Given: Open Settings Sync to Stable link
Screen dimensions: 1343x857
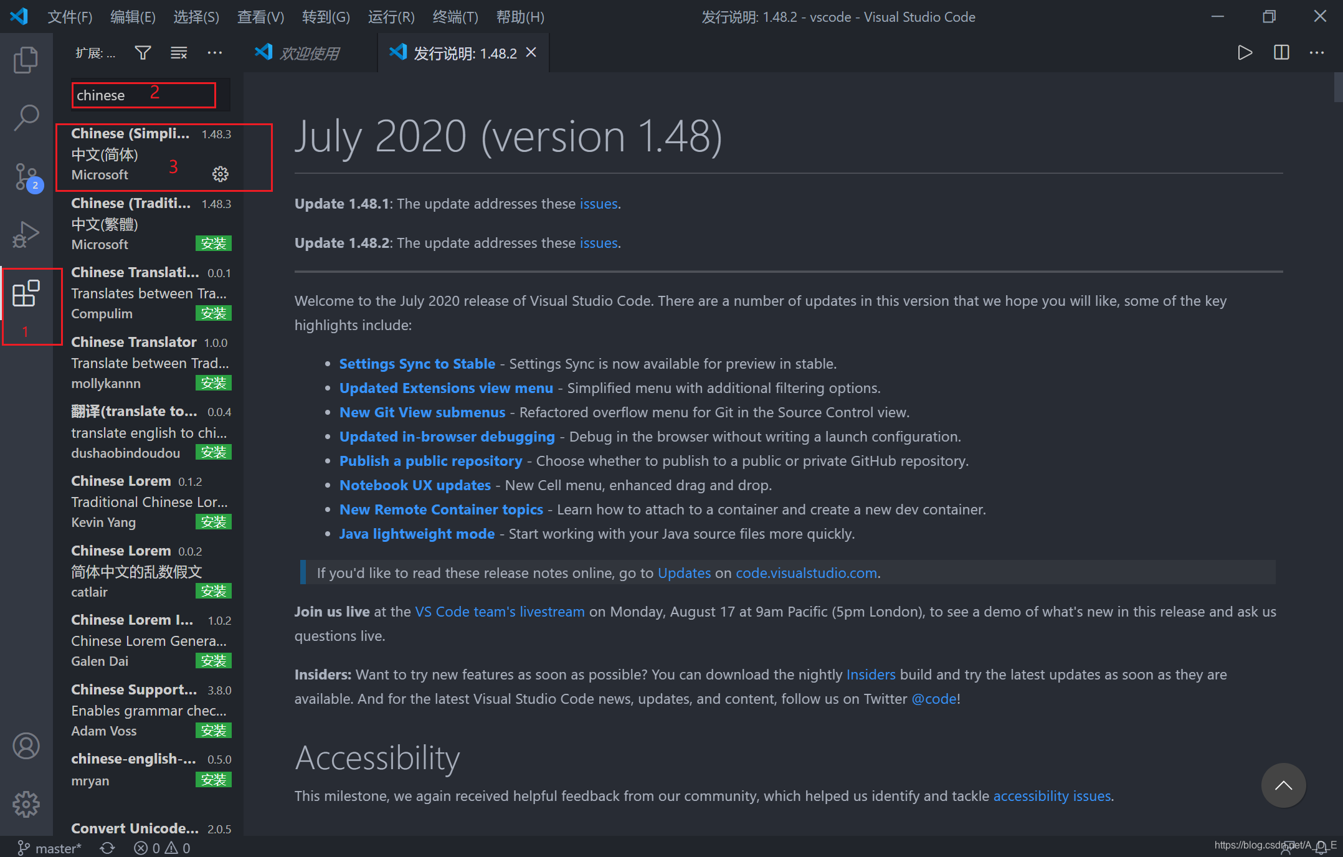Looking at the screenshot, I should [417, 364].
